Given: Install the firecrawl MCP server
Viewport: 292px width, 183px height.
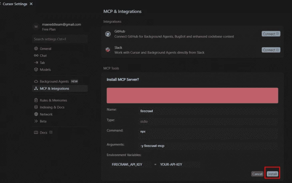Looking at the screenshot, I should 272,174.
